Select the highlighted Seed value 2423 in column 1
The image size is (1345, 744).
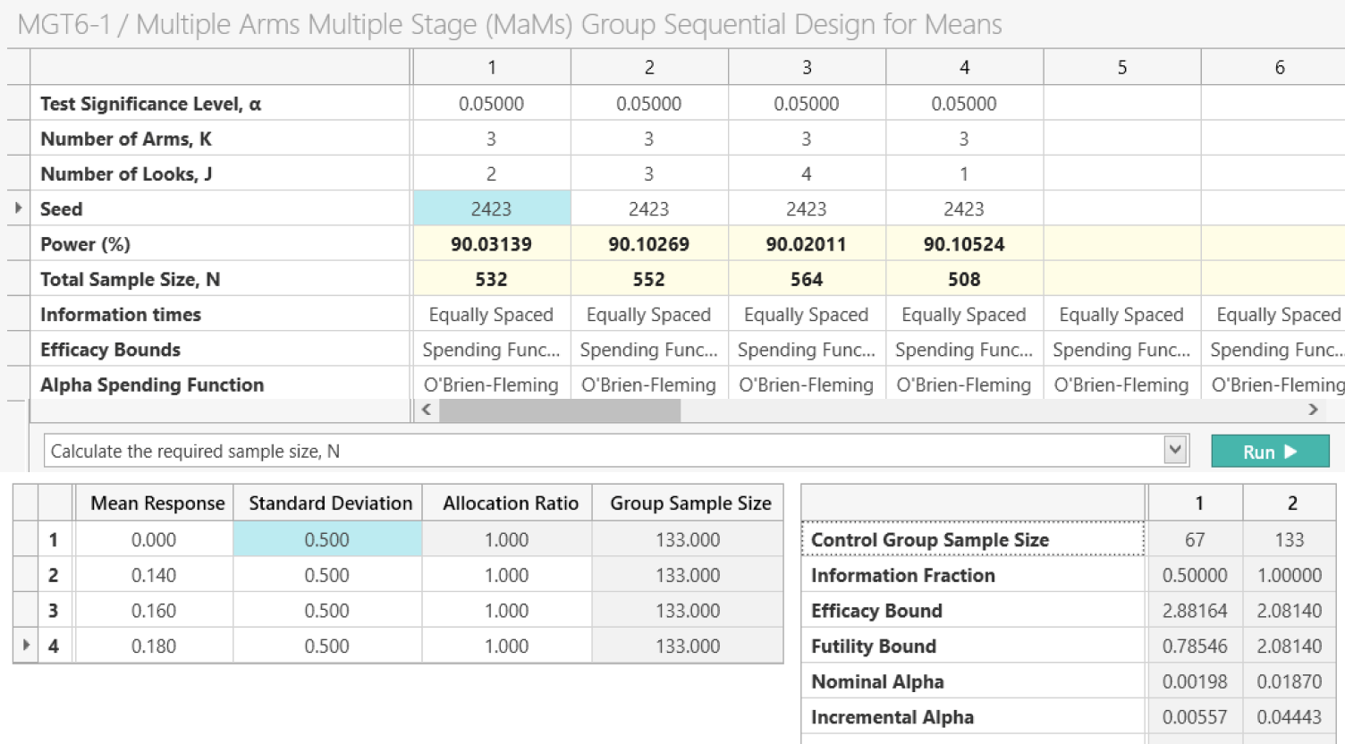tap(490, 207)
